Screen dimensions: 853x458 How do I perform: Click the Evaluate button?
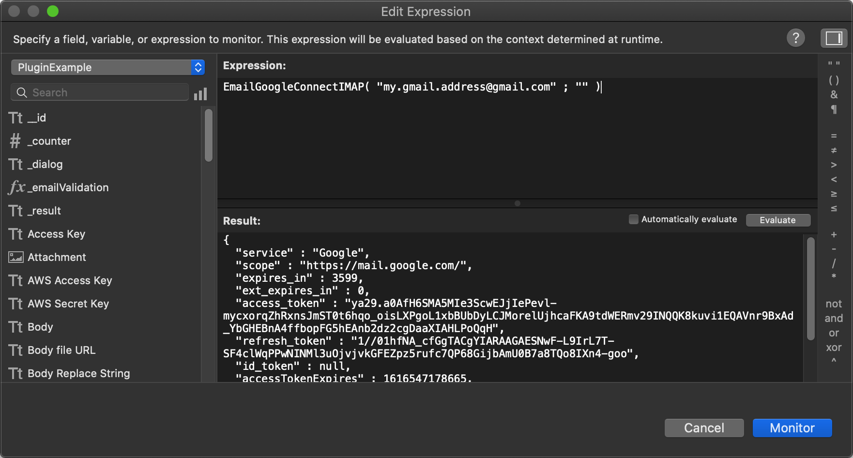[x=778, y=220]
